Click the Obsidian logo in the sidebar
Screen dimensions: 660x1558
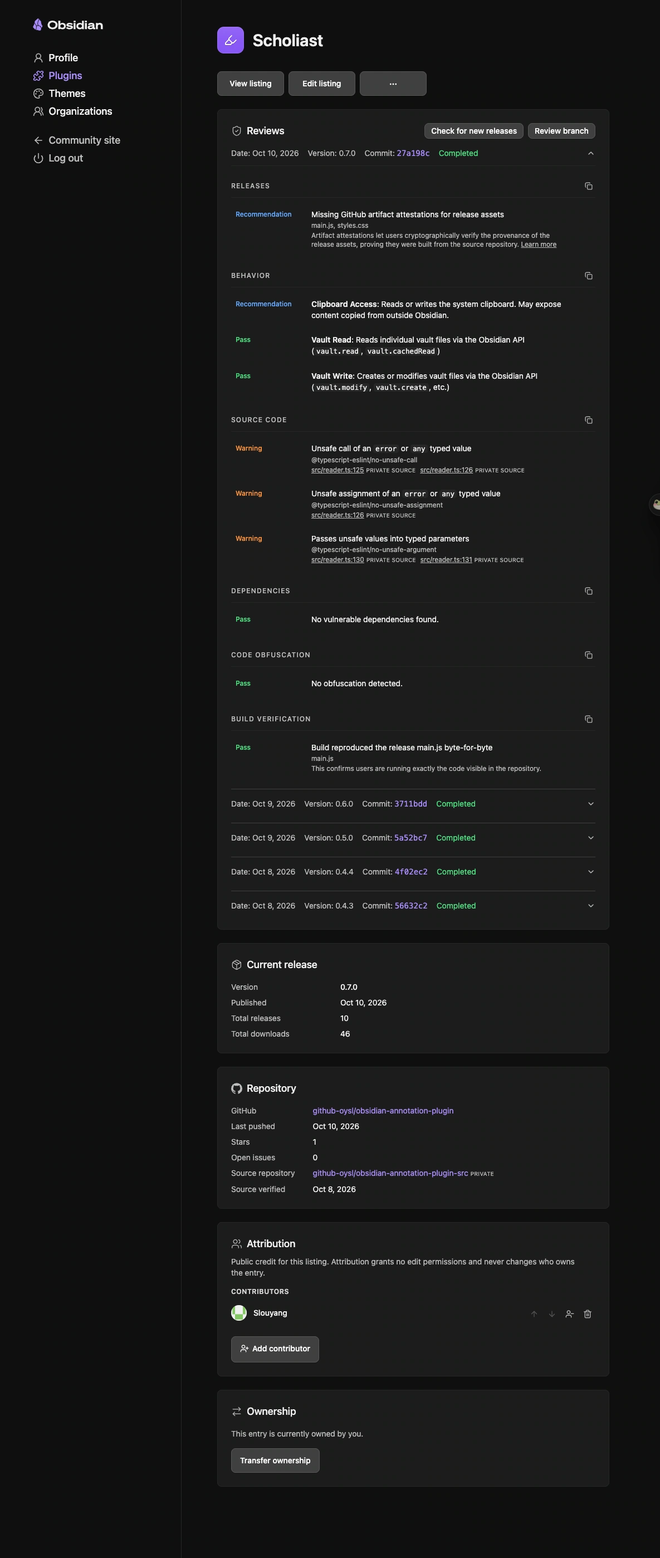click(x=68, y=25)
